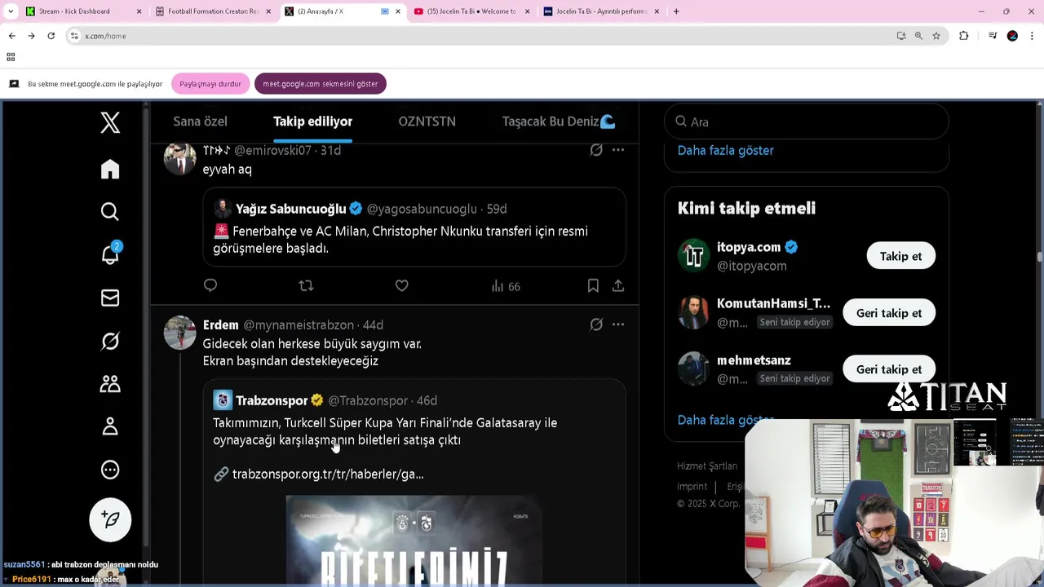Open Communities icon in sidebar
Image resolution: width=1044 pixels, height=587 pixels.
110,383
